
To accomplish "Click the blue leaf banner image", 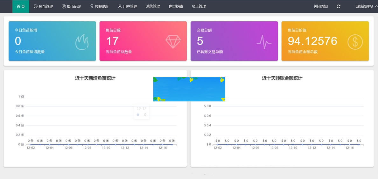I will click(189, 89).
